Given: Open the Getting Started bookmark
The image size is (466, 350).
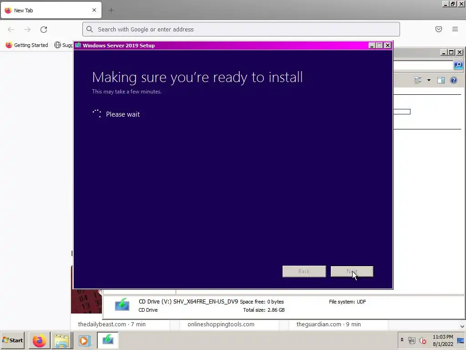Looking at the screenshot, I should tap(27, 45).
